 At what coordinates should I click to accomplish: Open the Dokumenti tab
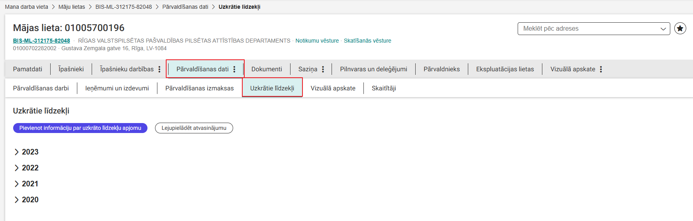click(x=267, y=69)
